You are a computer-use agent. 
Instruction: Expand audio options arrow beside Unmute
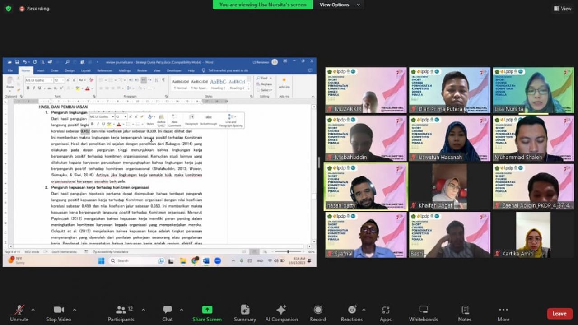[x=33, y=310]
